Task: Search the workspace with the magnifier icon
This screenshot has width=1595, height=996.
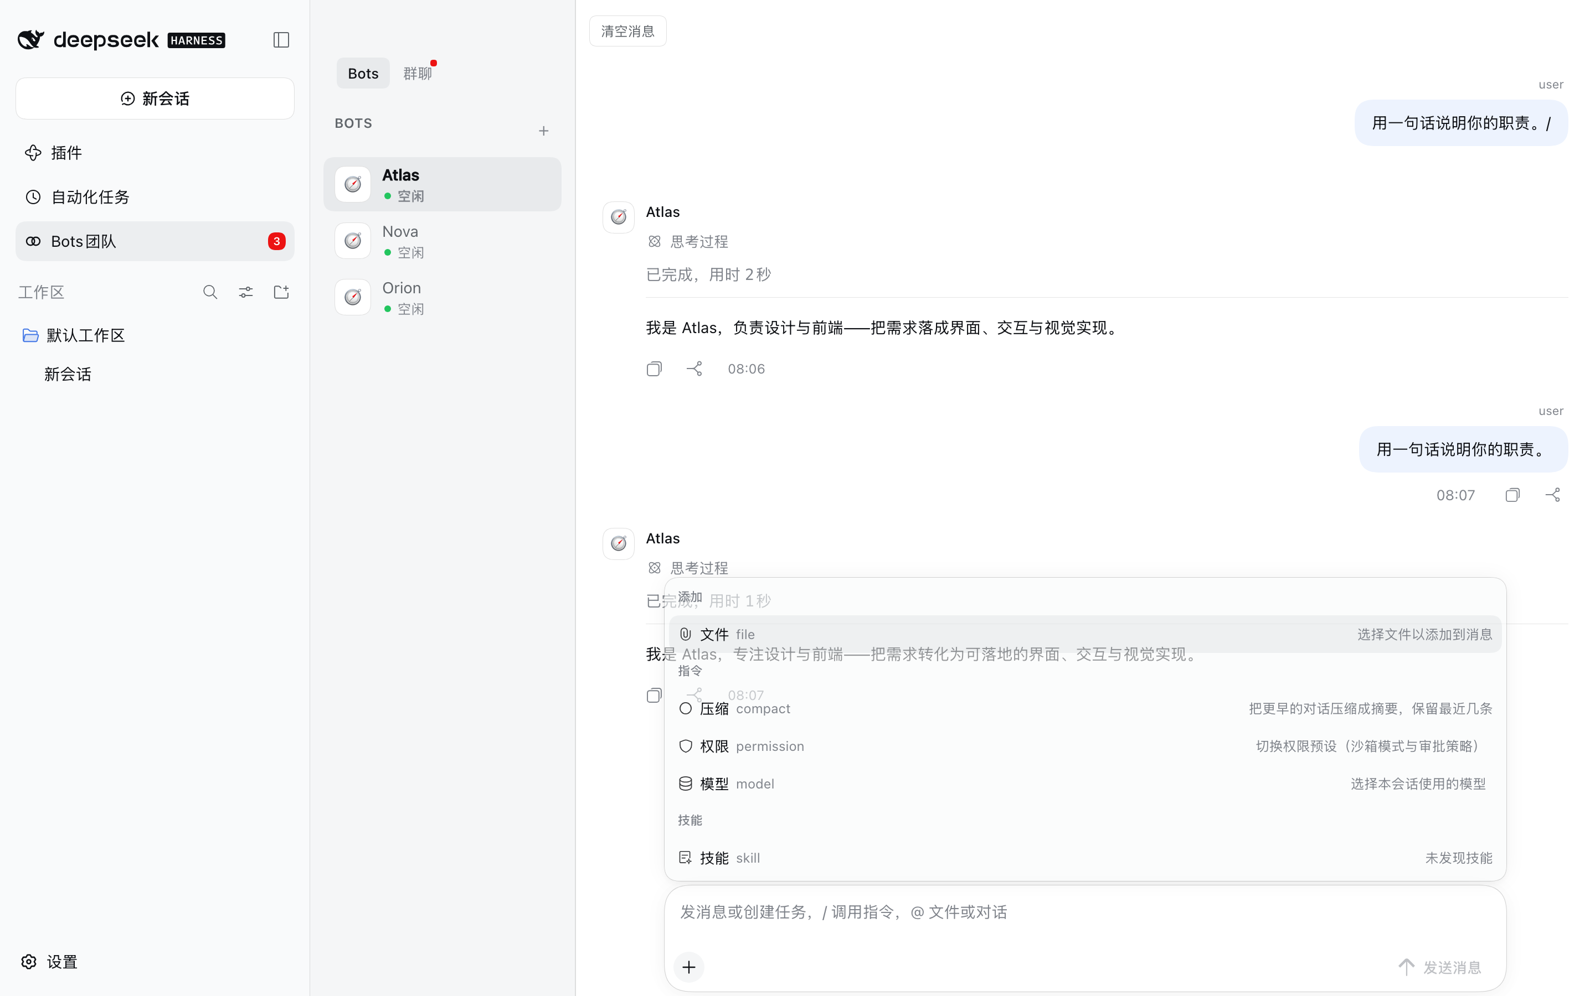Action: (x=210, y=292)
